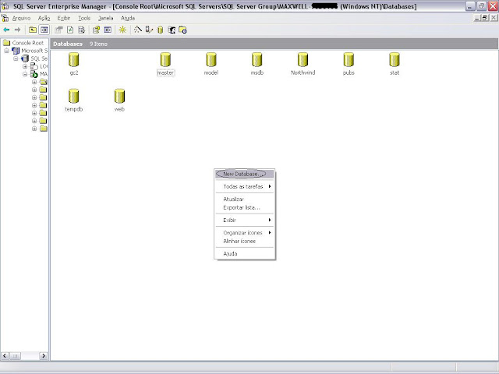Screen dimensions: 499x374
Task: Open the Janela menu
Action: [x=106, y=19]
